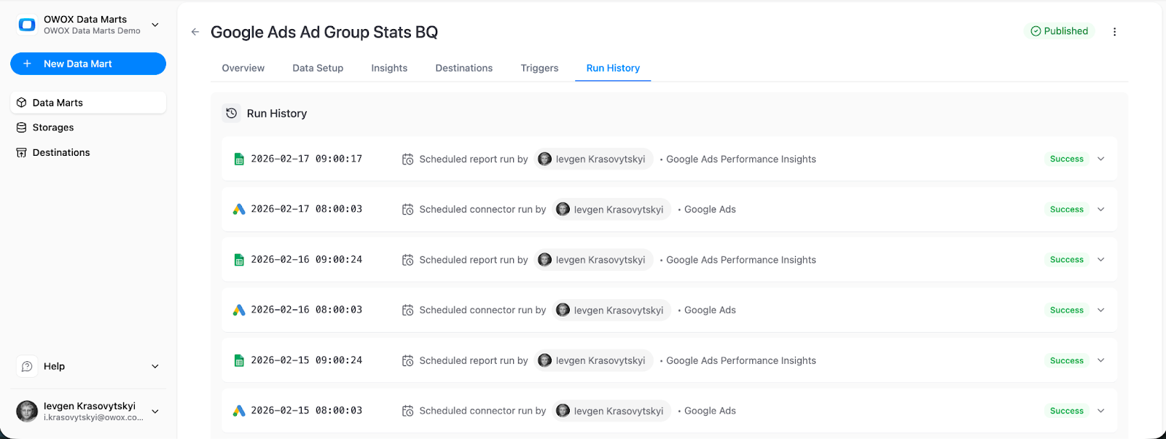Open Storages in the sidebar
This screenshot has height=439, width=1166.
88,127
